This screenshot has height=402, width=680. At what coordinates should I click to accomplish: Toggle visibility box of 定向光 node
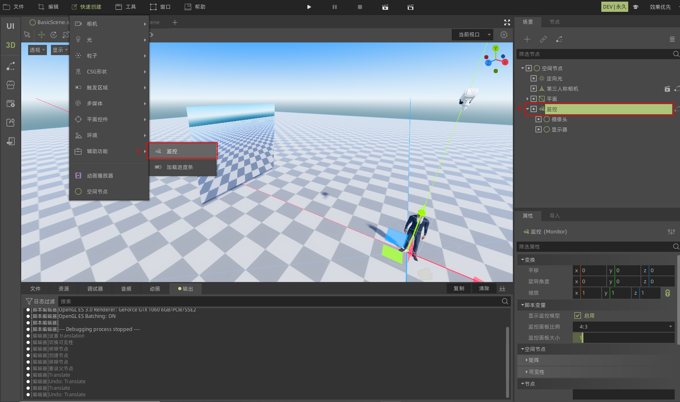(x=533, y=78)
